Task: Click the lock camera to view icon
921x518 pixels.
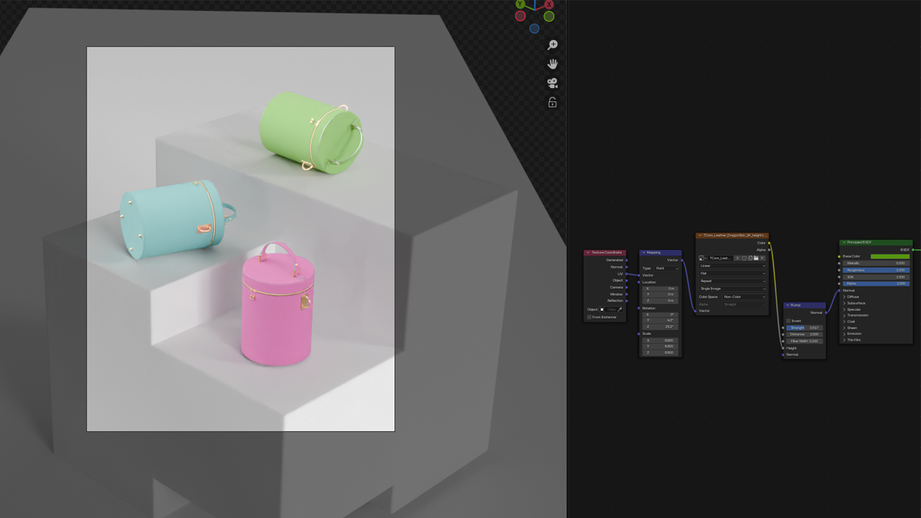Action: point(552,102)
